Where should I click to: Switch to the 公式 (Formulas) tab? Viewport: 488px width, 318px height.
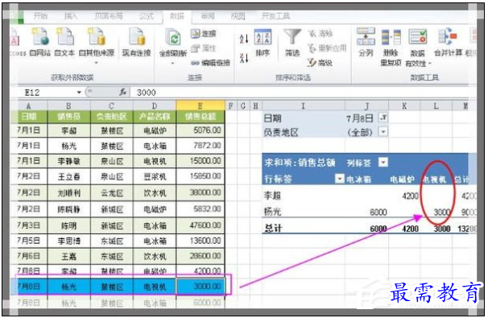(x=147, y=16)
